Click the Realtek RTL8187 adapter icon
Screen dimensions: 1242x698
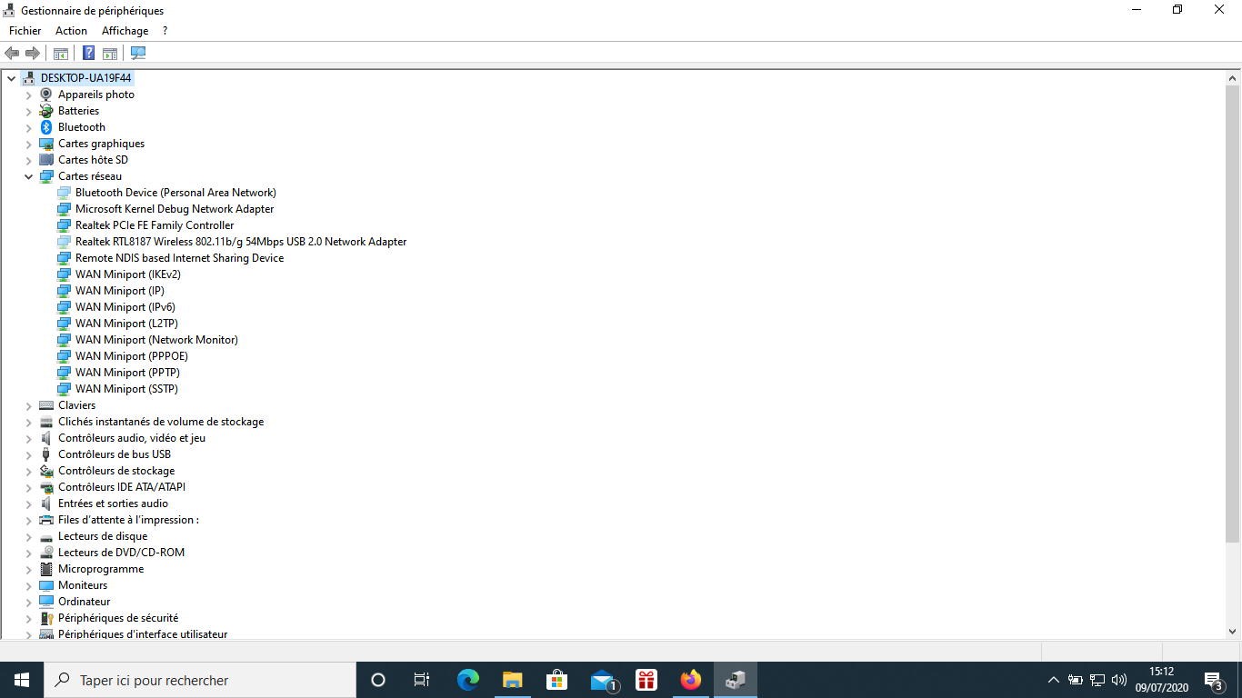pyautogui.click(x=64, y=242)
